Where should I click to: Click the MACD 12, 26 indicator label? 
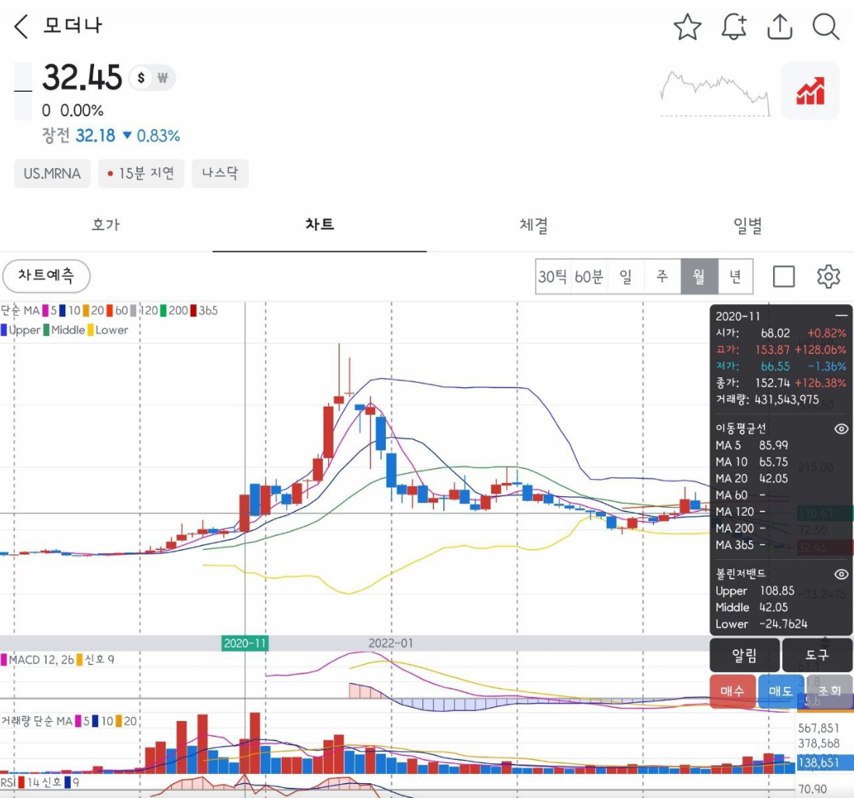[41, 660]
